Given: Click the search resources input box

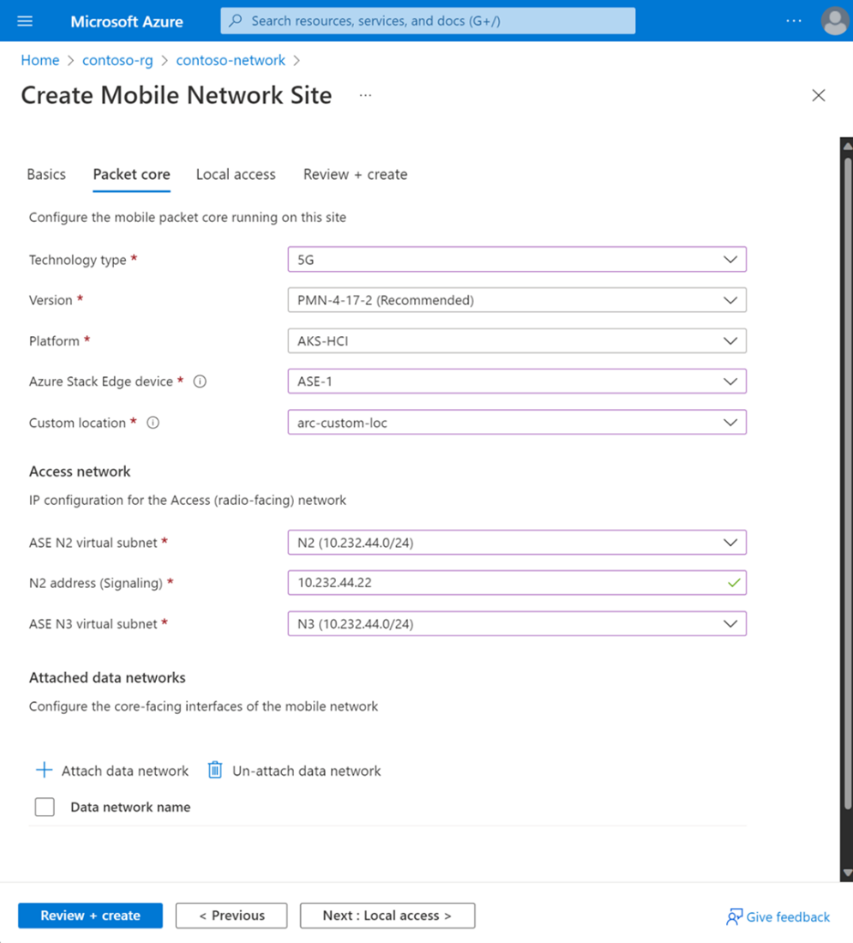Looking at the screenshot, I should coord(428,21).
